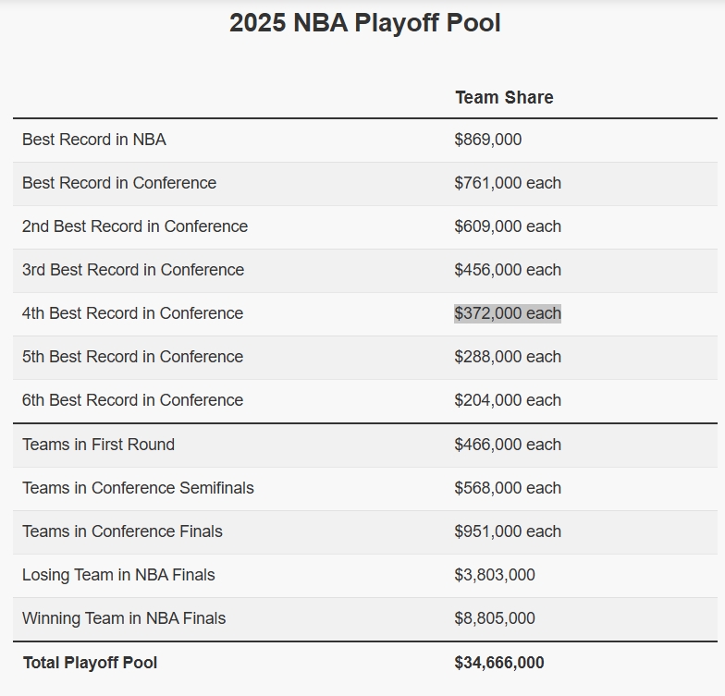Viewport: 725px width, 696px height.
Task: Click the "Teams in First Round" label
Action: click(x=98, y=445)
